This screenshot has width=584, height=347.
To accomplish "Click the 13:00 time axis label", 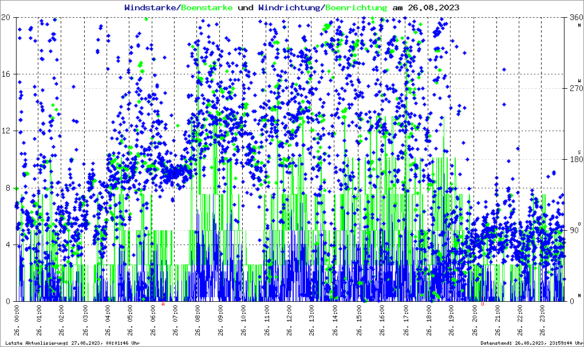I will click(311, 320).
